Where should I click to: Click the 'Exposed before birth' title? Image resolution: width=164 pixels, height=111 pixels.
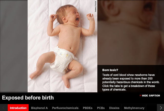pos(28,98)
